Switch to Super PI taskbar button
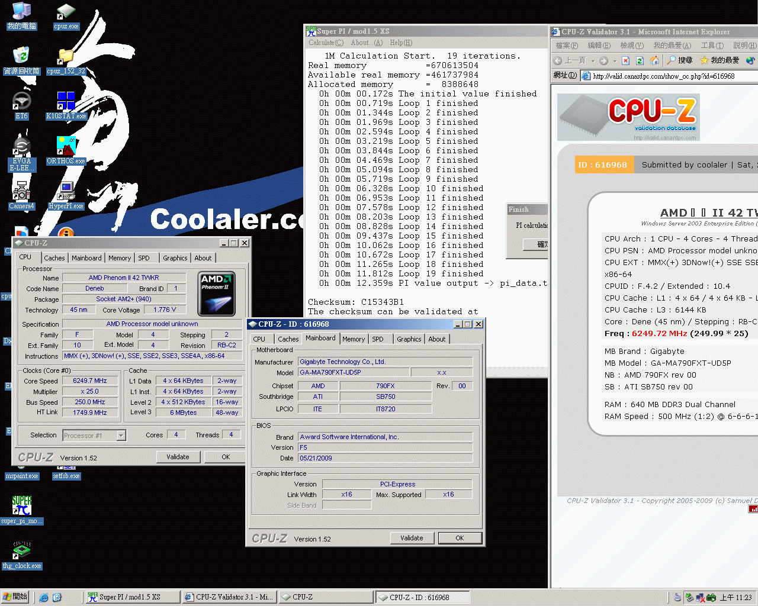 point(132,597)
